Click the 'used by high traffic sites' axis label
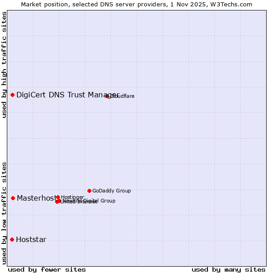273x273 pixels. (5, 65)
